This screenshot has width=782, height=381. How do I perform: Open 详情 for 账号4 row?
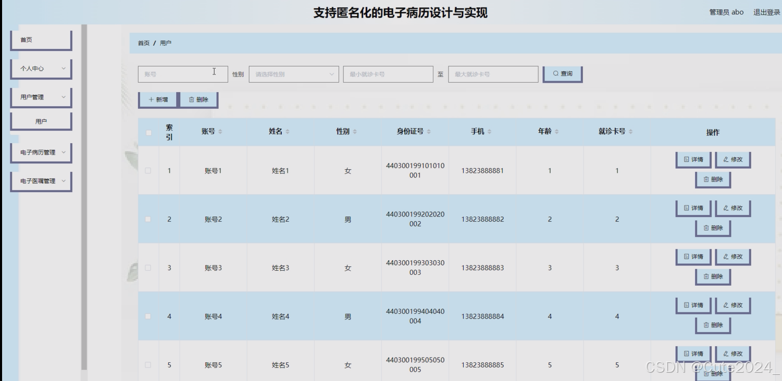point(693,306)
